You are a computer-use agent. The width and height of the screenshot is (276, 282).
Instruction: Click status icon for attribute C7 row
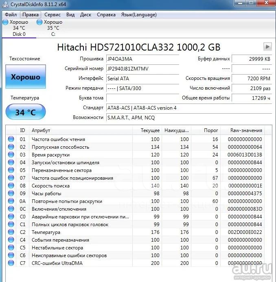pyautogui.click(x=11, y=263)
